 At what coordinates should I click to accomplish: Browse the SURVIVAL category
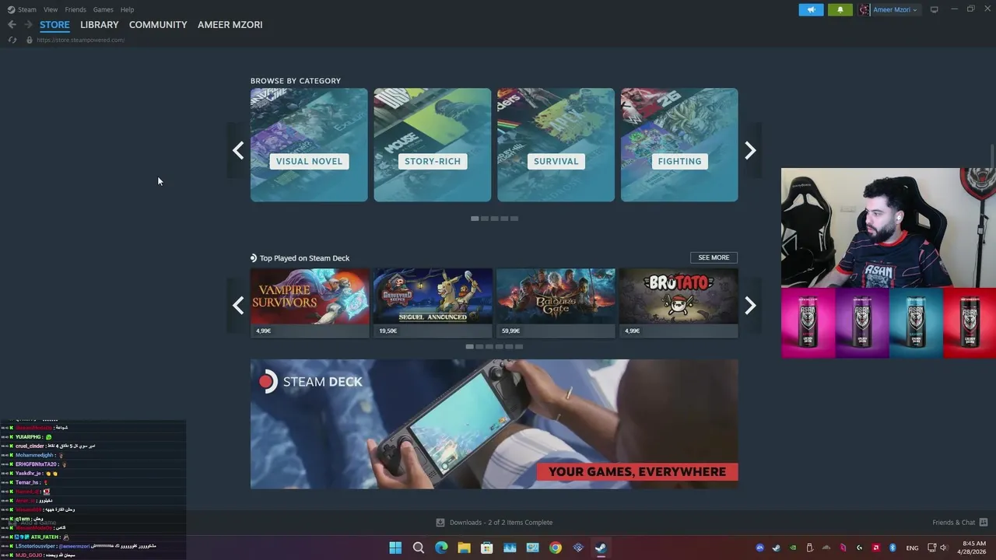coord(556,145)
